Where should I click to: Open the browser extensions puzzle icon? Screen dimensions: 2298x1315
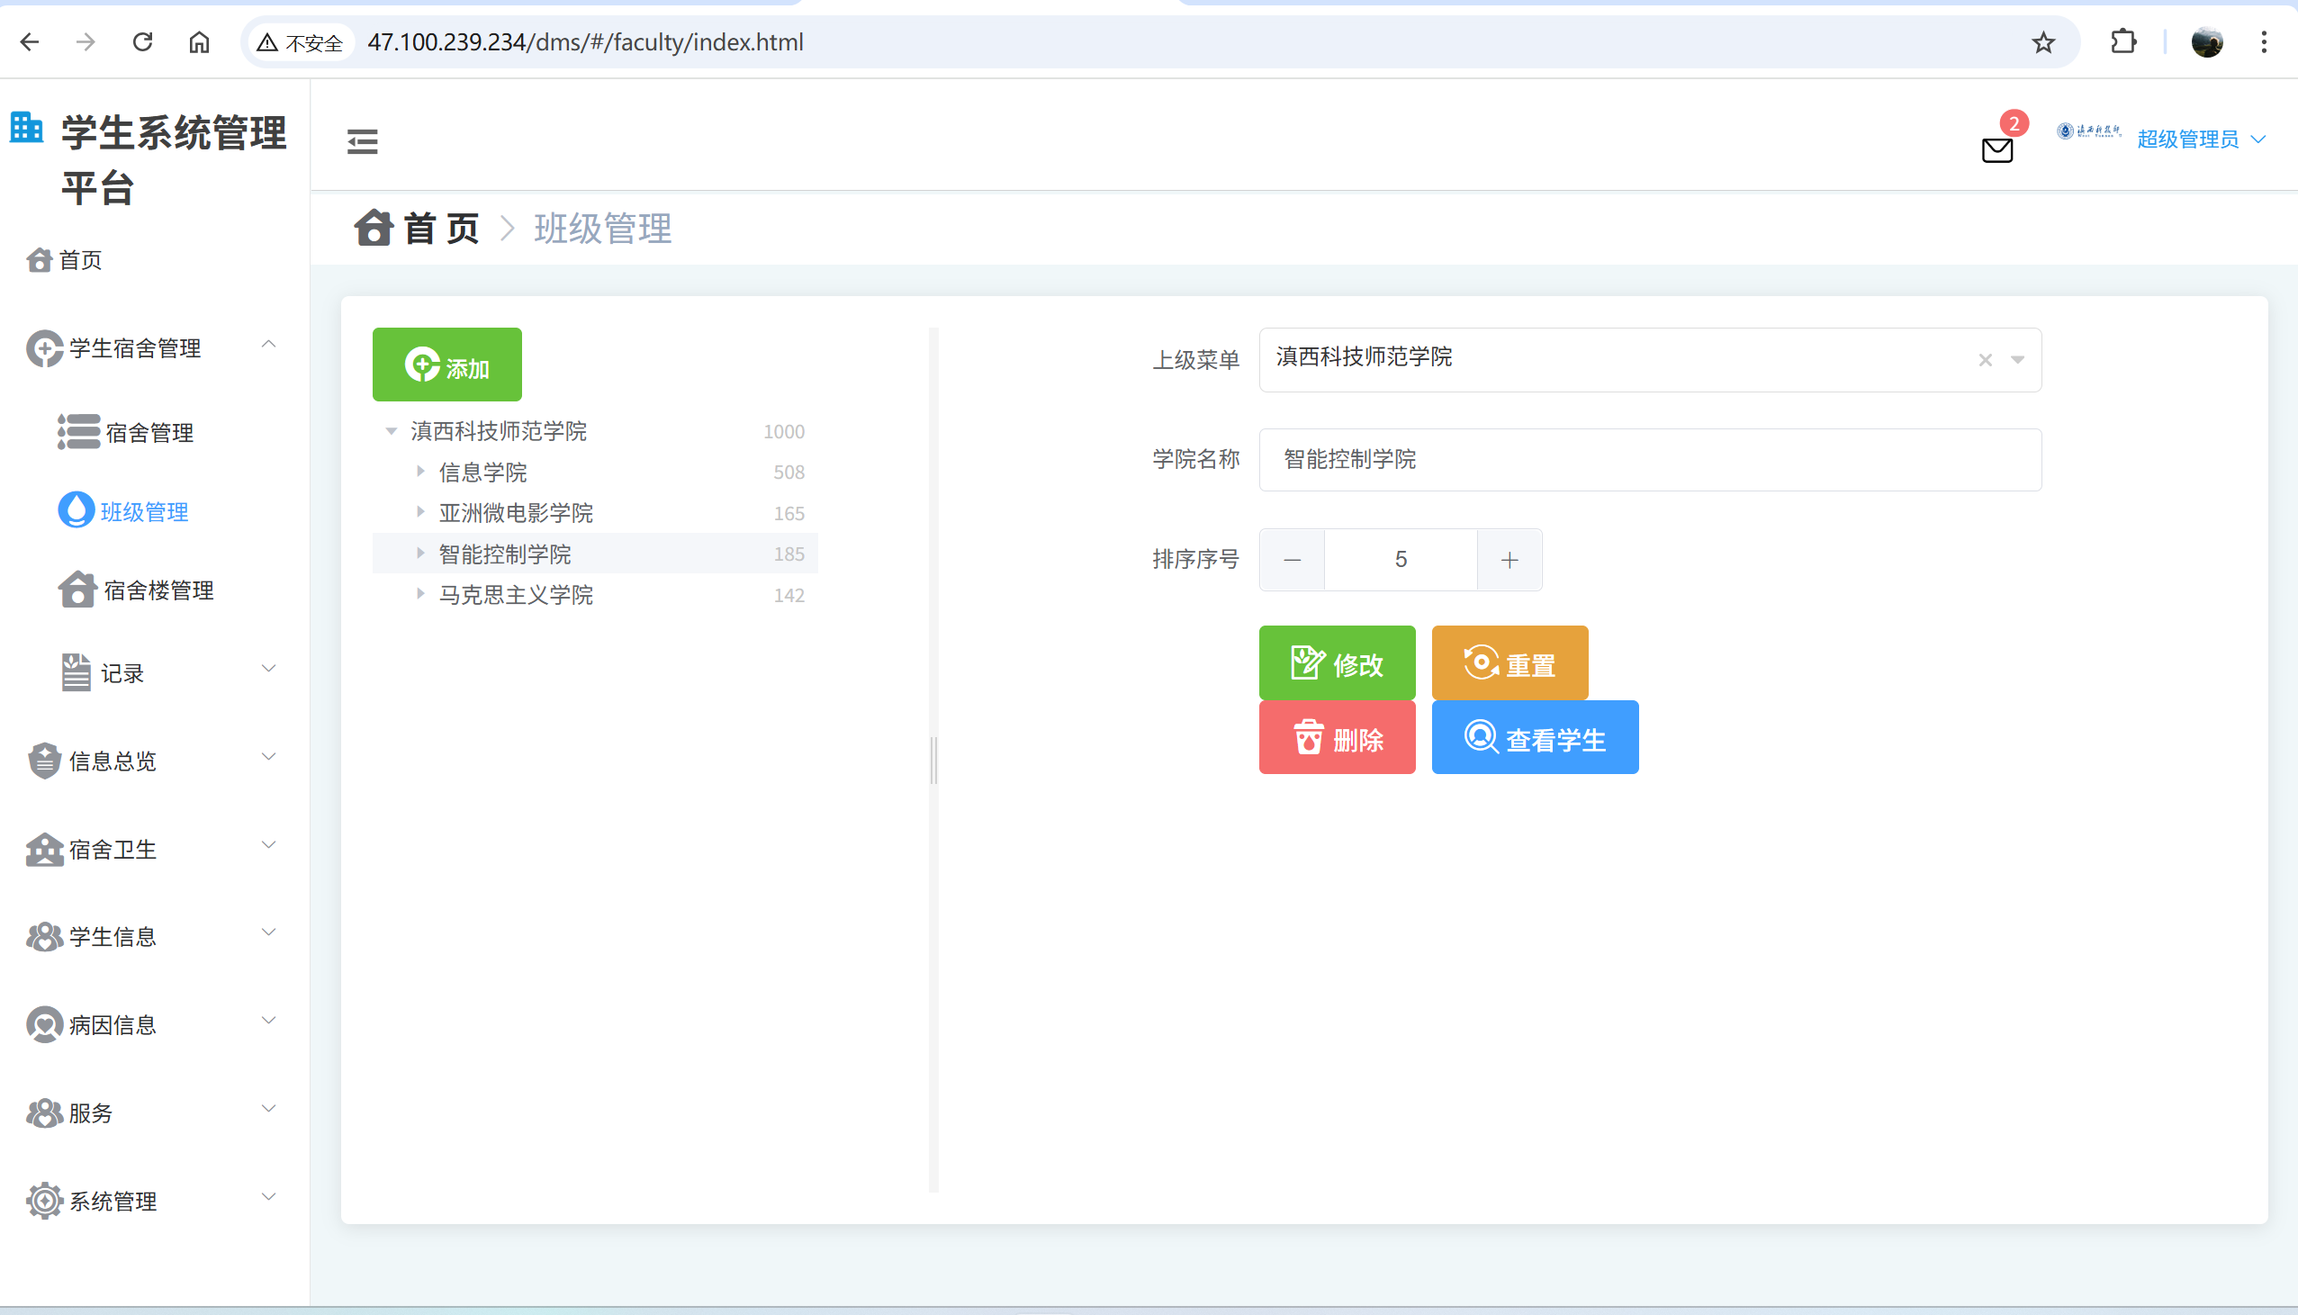pyautogui.click(x=2122, y=42)
